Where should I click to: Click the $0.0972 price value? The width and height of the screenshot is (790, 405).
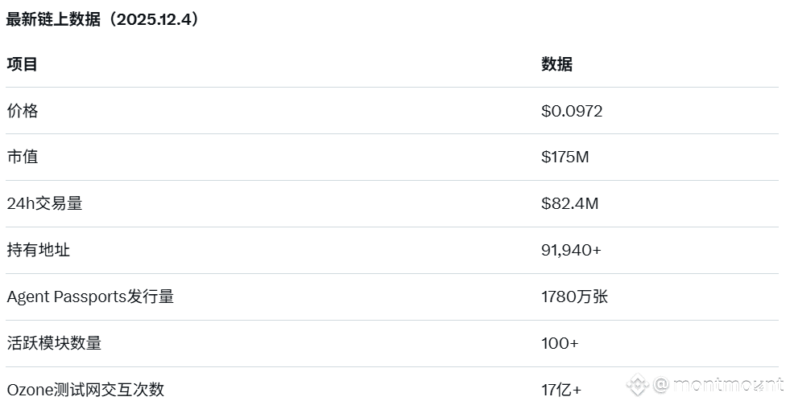click(572, 111)
